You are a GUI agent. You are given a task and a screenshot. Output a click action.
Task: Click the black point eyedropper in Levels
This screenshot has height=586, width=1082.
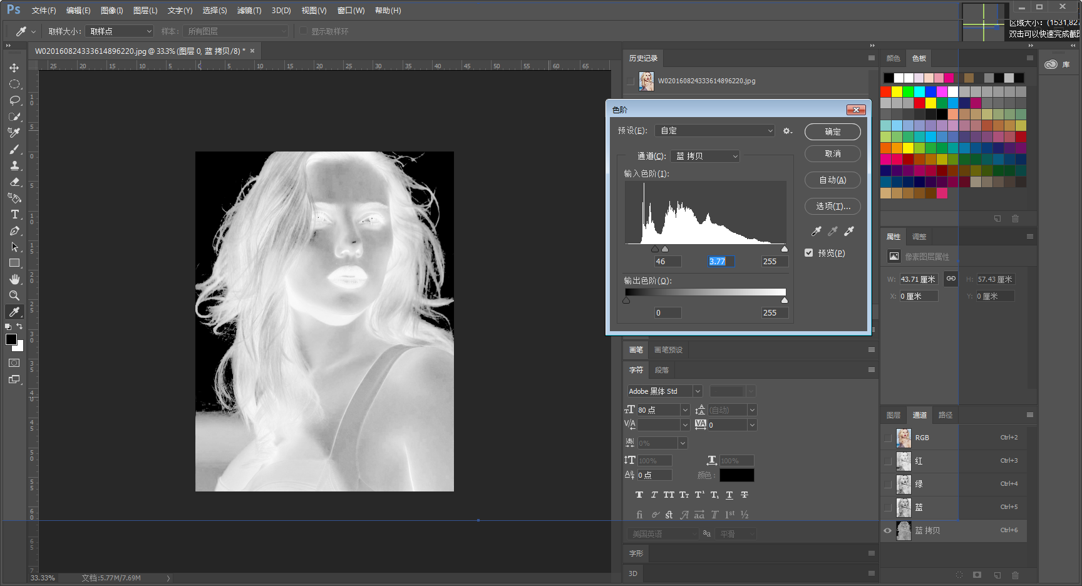pyautogui.click(x=816, y=232)
